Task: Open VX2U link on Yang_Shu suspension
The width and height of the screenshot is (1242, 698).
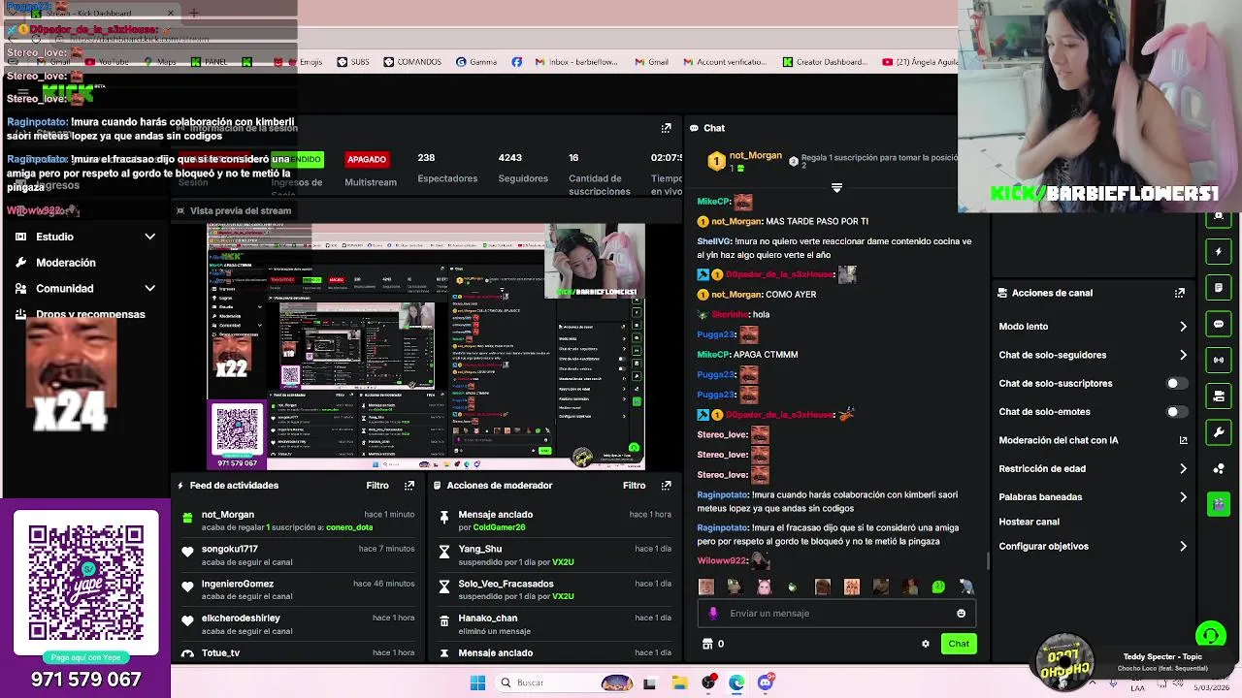Action: 563,562
